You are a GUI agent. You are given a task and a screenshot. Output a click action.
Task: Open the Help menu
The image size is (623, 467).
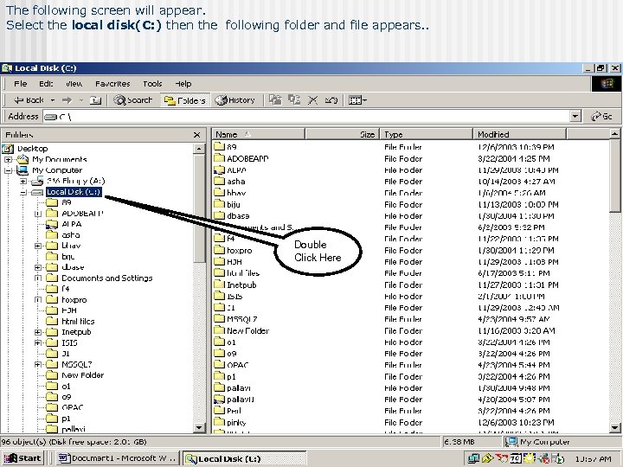pos(183,84)
